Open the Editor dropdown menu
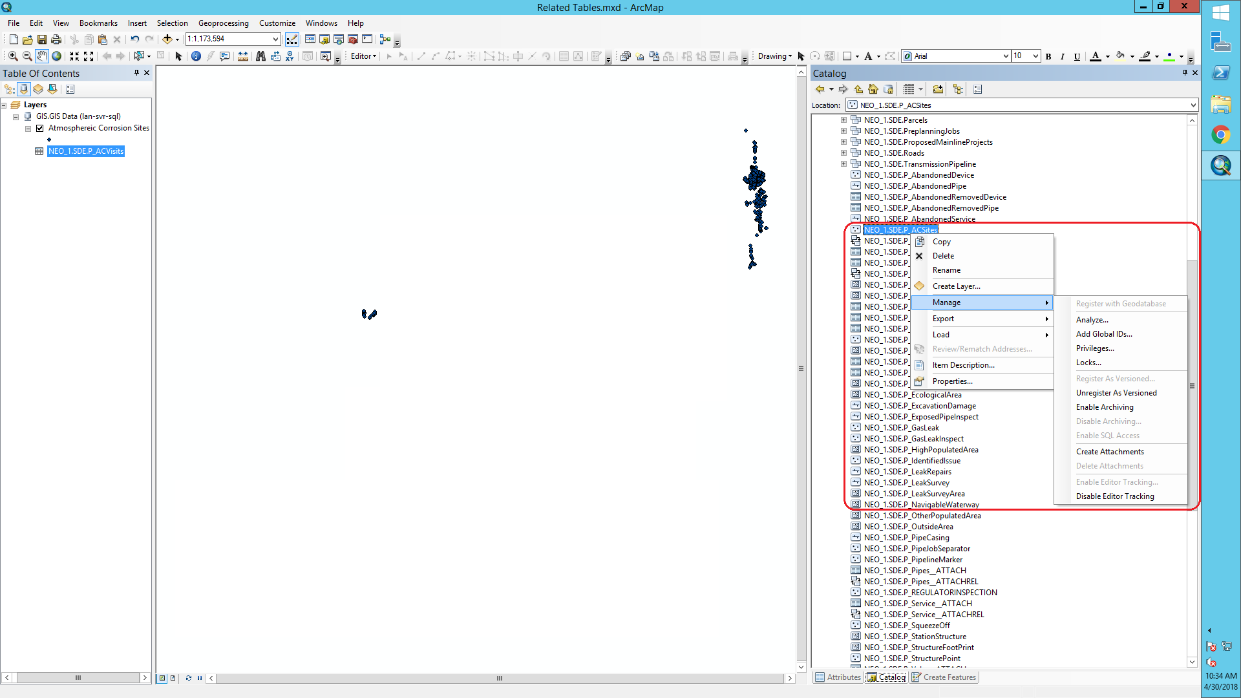Image resolution: width=1241 pixels, height=698 pixels. pos(363,56)
